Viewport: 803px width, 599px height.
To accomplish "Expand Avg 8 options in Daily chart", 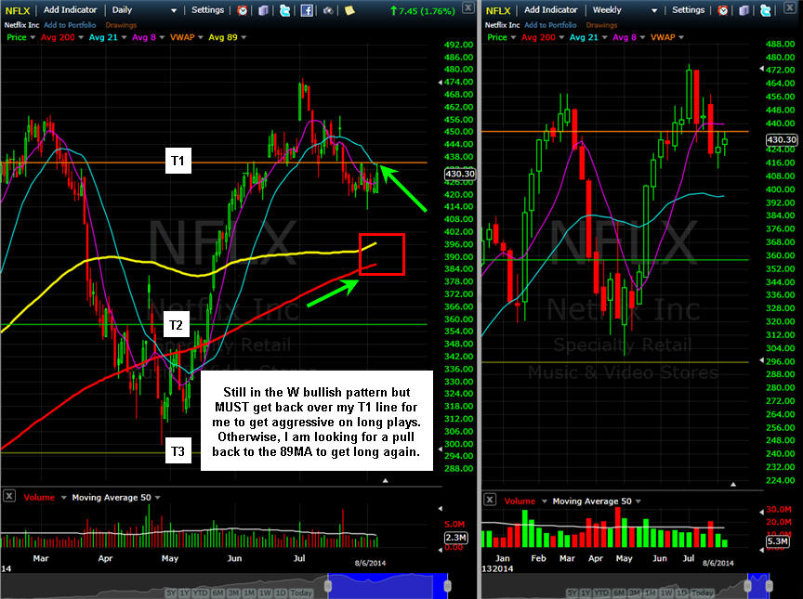I will (162, 37).
